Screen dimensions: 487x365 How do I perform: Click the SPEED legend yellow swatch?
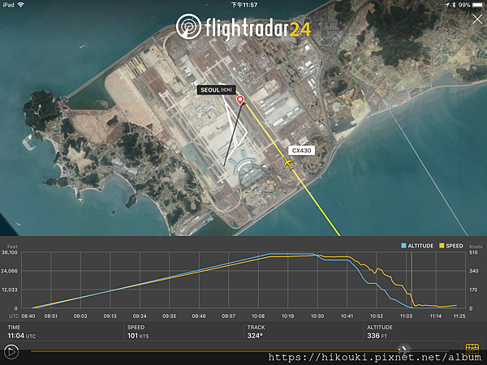(x=442, y=246)
